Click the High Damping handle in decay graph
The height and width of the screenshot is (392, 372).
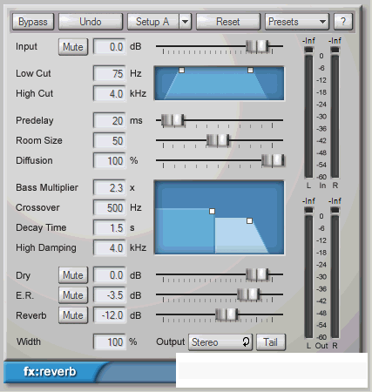pos(249,221)
